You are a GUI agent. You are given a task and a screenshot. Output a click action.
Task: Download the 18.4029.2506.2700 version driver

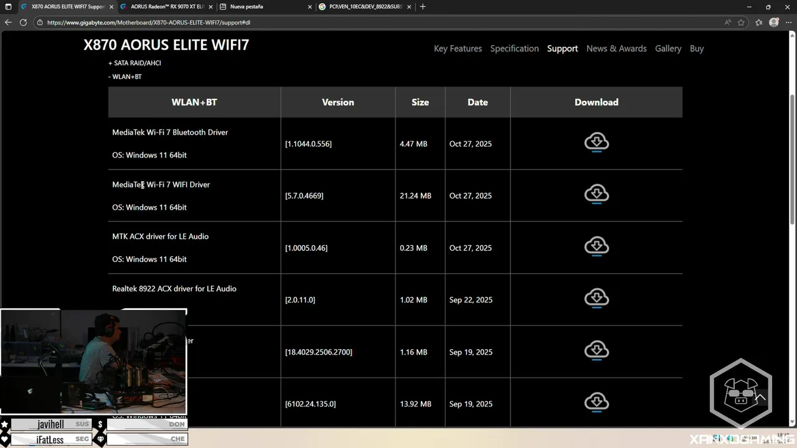597,352
